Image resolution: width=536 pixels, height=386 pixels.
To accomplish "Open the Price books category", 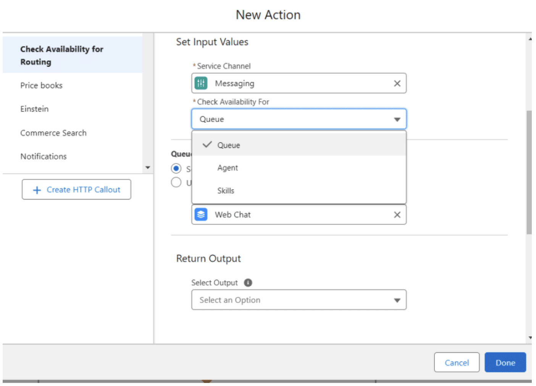I will pyautogui.click(x=41, y=85).
